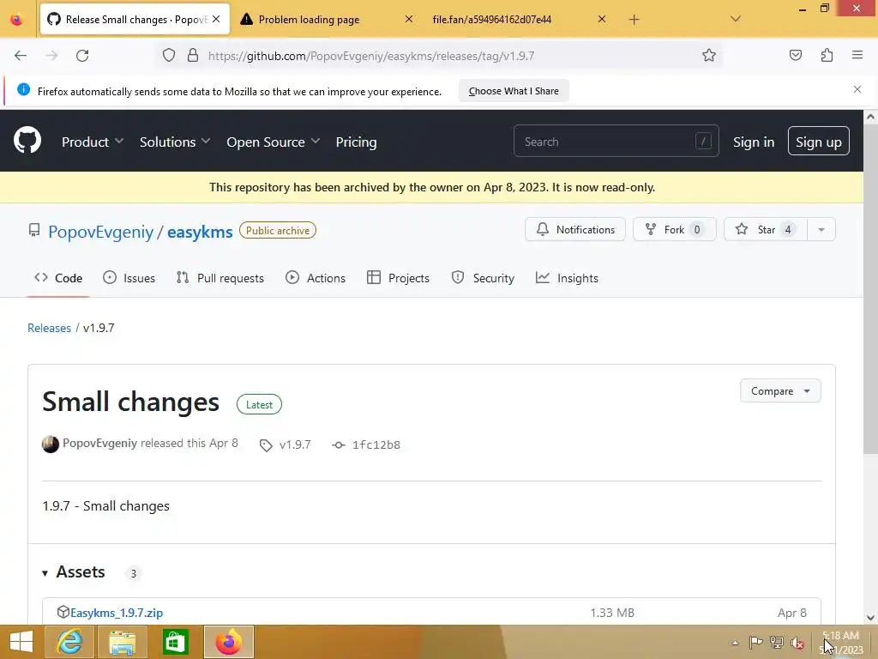This screenshot has width=878, height=659.
Task: Click the GitHub Search field
Action: point(616,142)
